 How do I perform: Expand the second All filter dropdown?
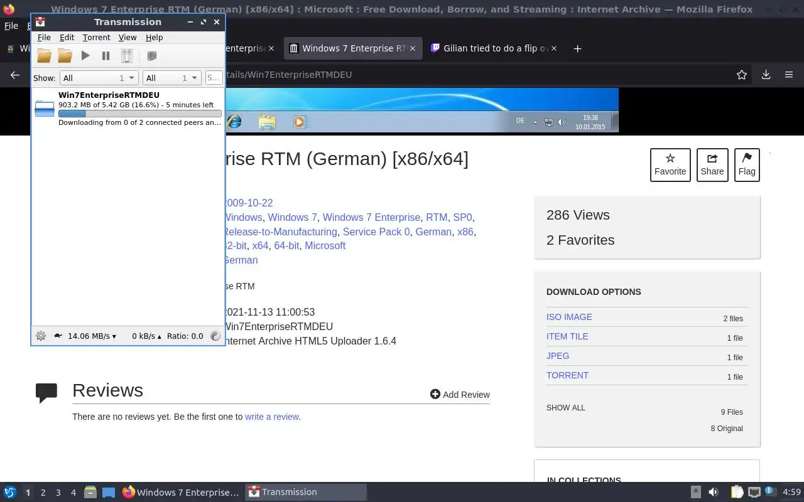click(x=171, y=78)
